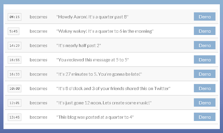Click Demo button for the 08:15 row

pyautogui.click(x=205, y=17)
